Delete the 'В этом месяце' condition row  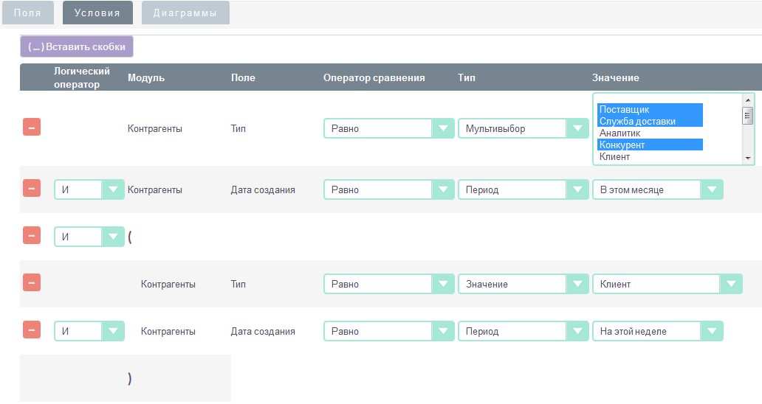[32, 189]
